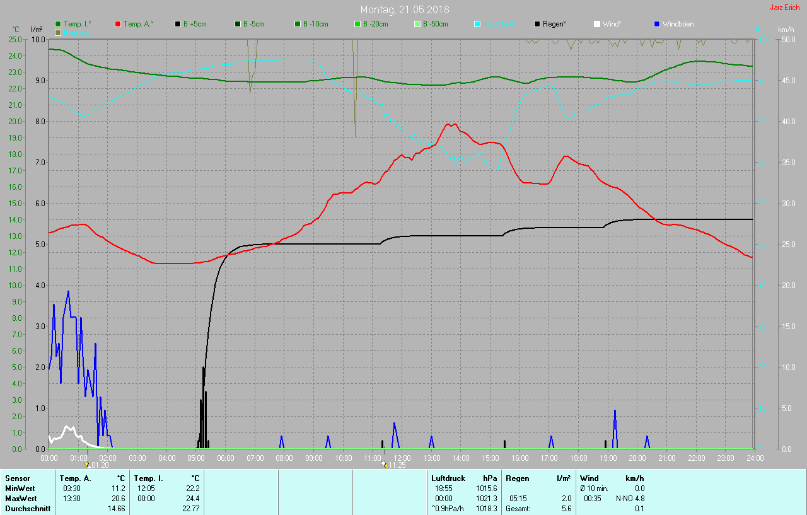Click the 'MinWert' row label
The image size is (807, 515).
[x=19, y=489]
